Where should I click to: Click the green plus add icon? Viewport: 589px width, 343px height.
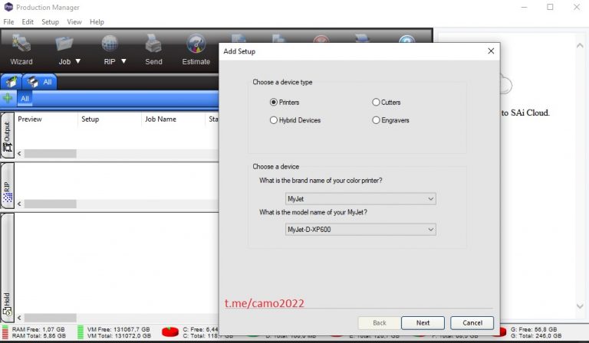point(8,98)
